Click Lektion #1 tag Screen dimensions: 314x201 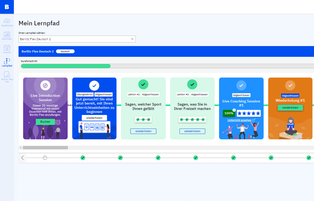pos(134,94)
